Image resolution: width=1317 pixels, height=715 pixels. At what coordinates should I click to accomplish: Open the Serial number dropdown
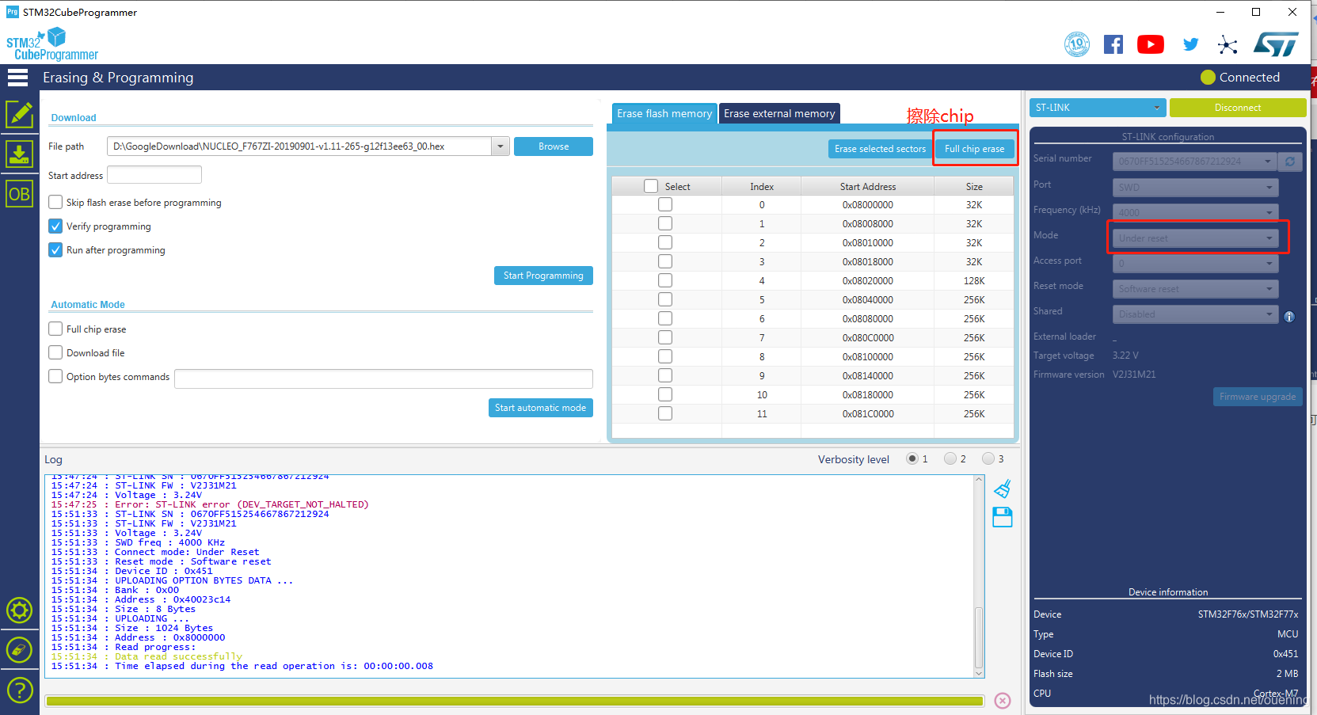pos(1194,162)
